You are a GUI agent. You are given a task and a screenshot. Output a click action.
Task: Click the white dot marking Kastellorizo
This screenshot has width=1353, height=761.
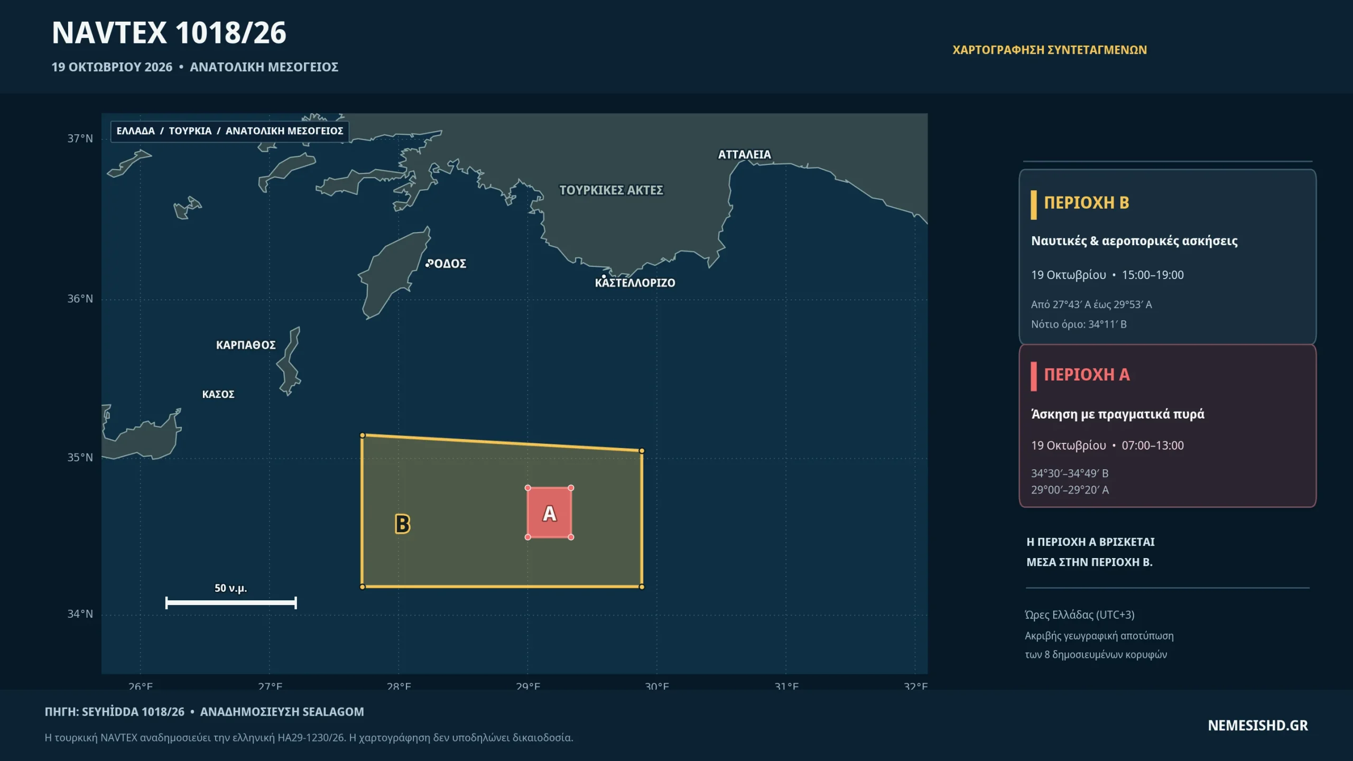tap(604, 276)
